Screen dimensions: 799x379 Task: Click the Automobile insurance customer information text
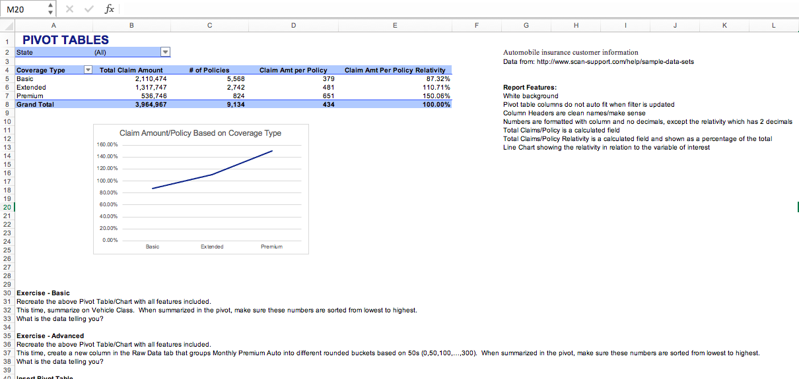pos(571,52)
